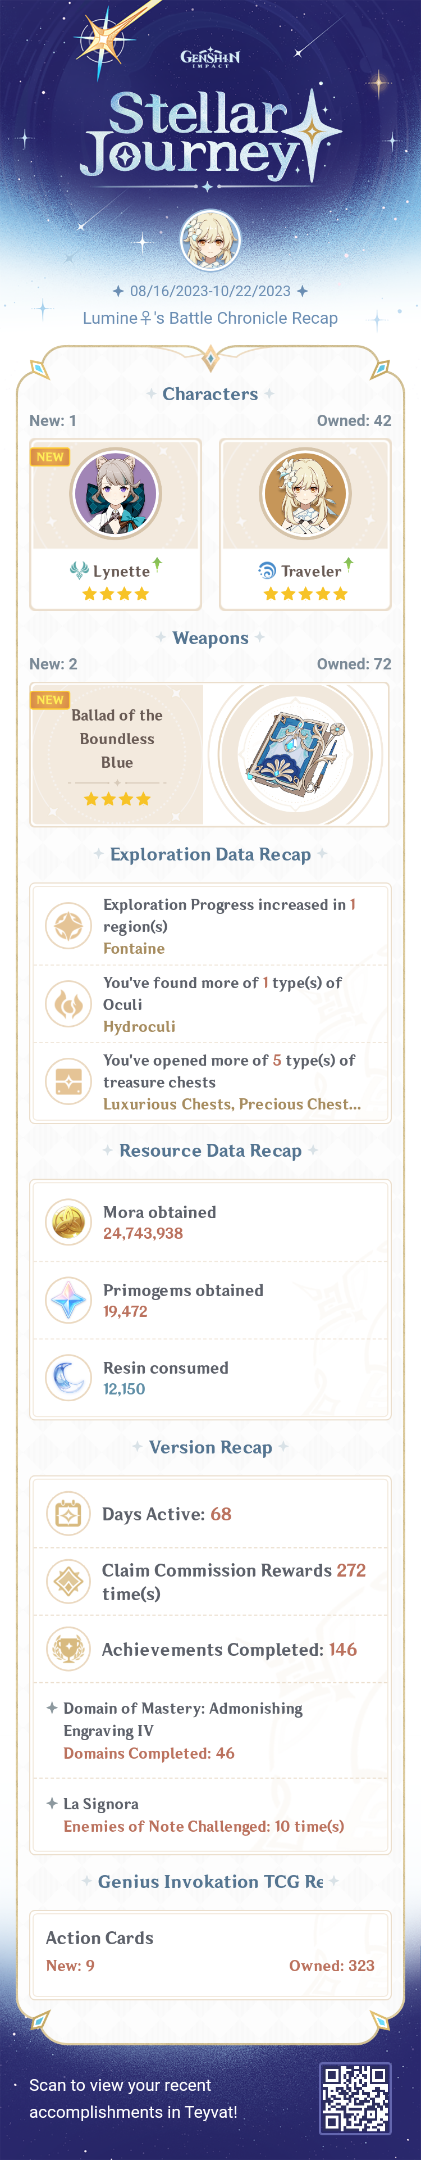Click the exploration progress compass icon
This screenshot has width=421, height=2160.
coord(68,926)
